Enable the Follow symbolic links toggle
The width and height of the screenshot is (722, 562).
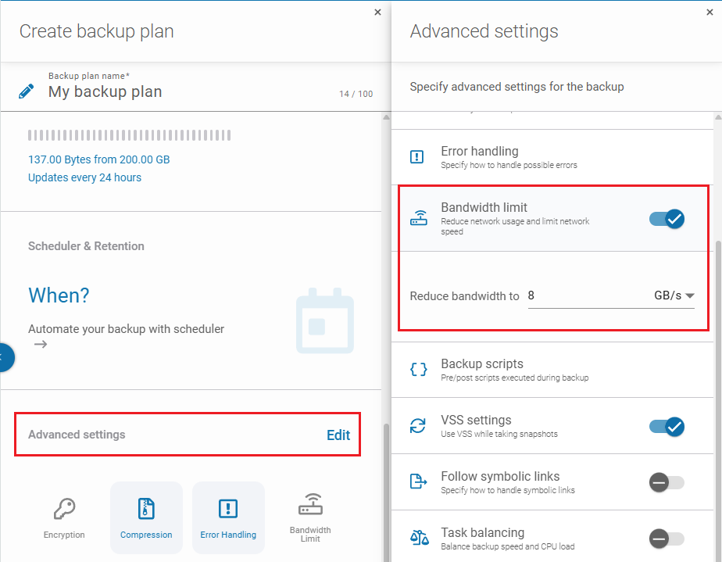pyautogui.click(x=667, y=483)
